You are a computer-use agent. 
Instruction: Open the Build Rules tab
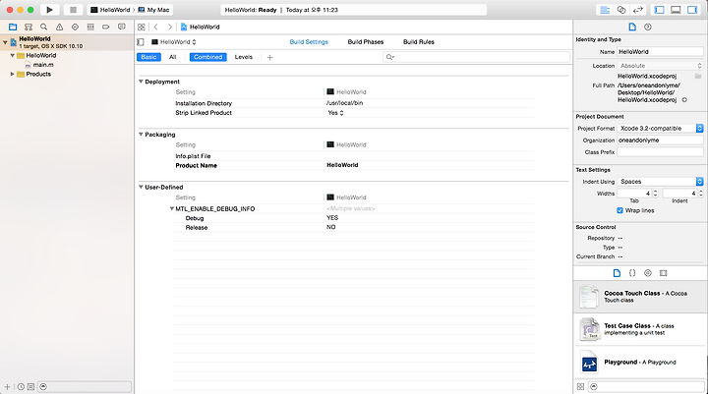[419, 42]
